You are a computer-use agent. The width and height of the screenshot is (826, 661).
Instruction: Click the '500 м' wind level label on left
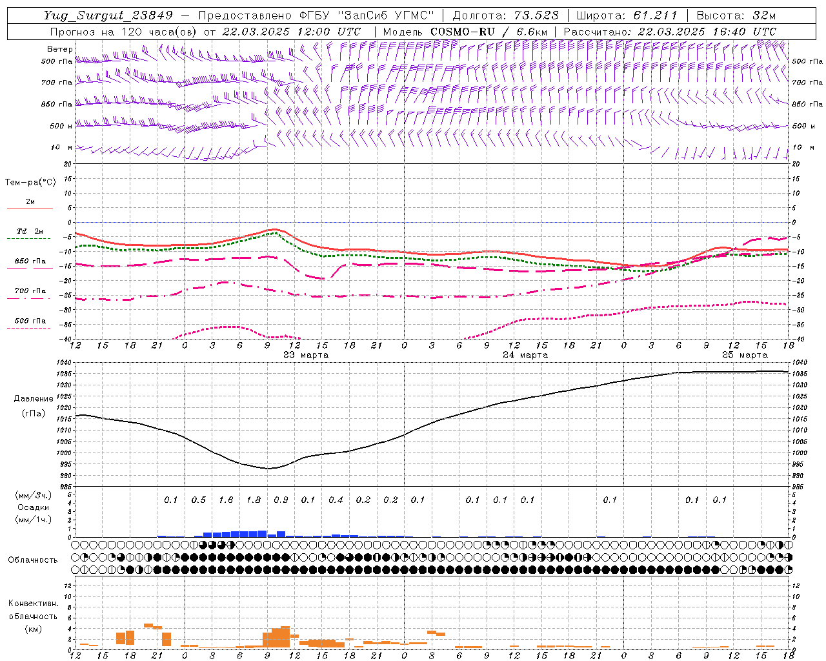tap(61, 126)
